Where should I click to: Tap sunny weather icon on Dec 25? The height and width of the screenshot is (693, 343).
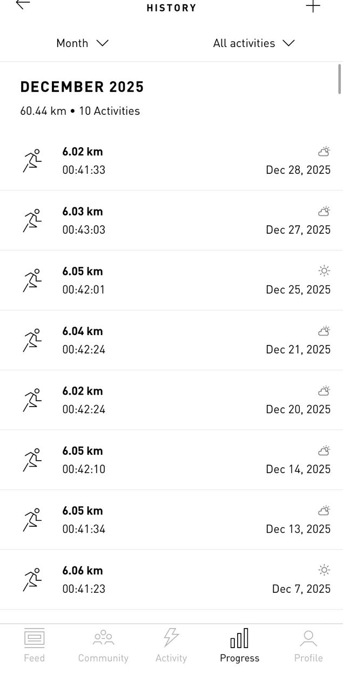point(324,270)
